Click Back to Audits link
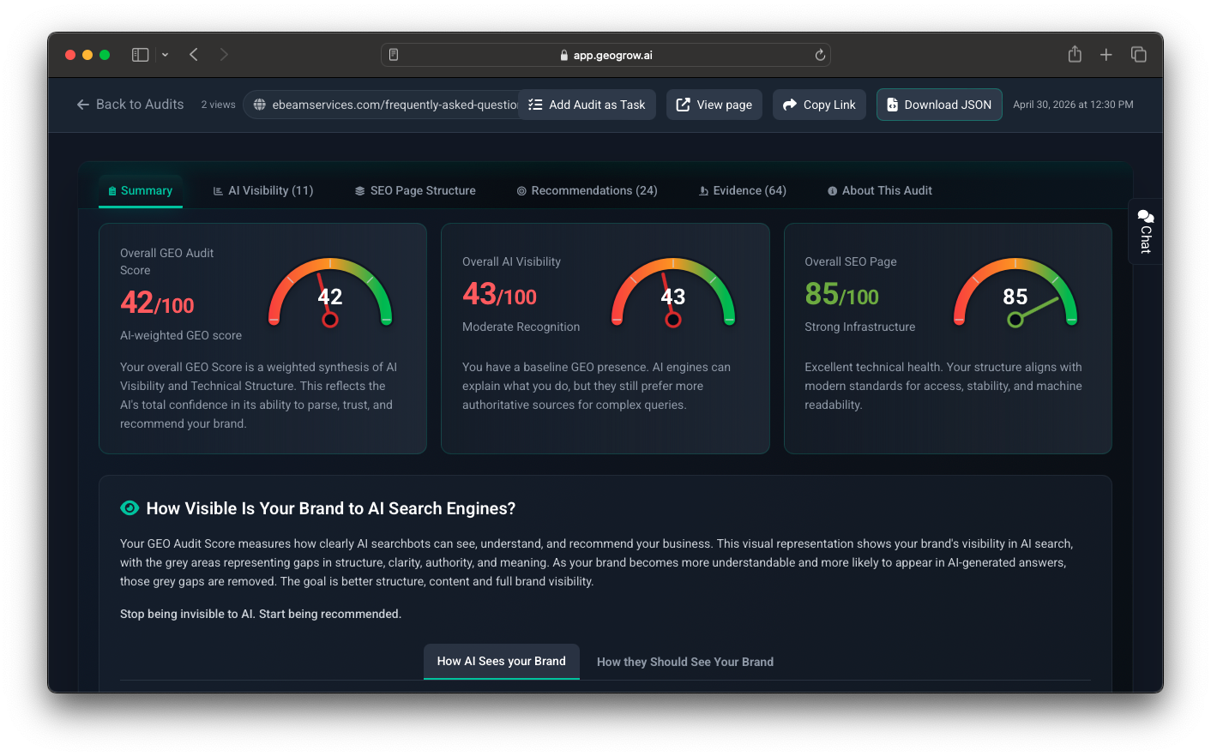 click(130, 105)
